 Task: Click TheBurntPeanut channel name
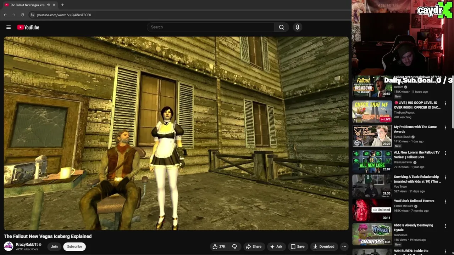tap(404, 113)
